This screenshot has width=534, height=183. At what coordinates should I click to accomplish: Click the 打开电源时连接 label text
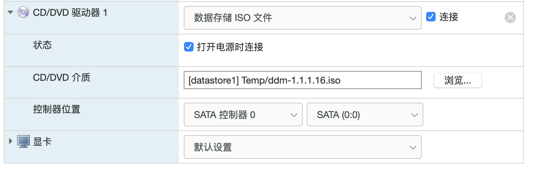click(230, 47)
